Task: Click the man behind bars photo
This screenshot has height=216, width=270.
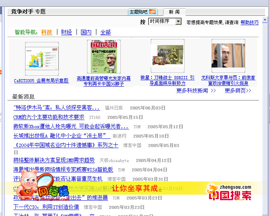Action: (228, 55)
